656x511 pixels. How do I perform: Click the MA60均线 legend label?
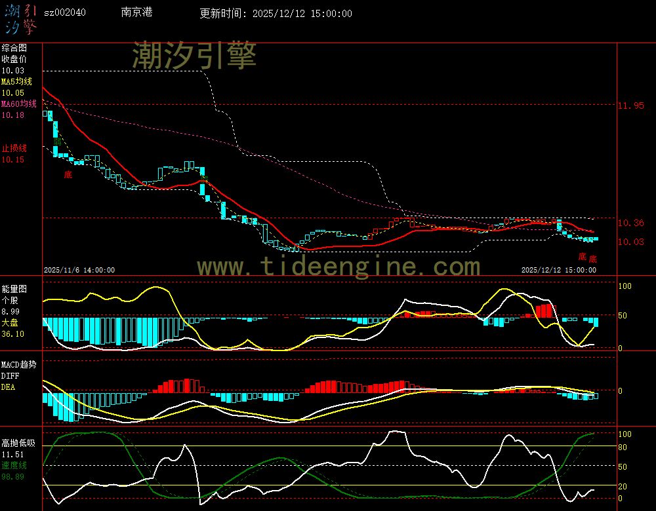click(18, 104)
